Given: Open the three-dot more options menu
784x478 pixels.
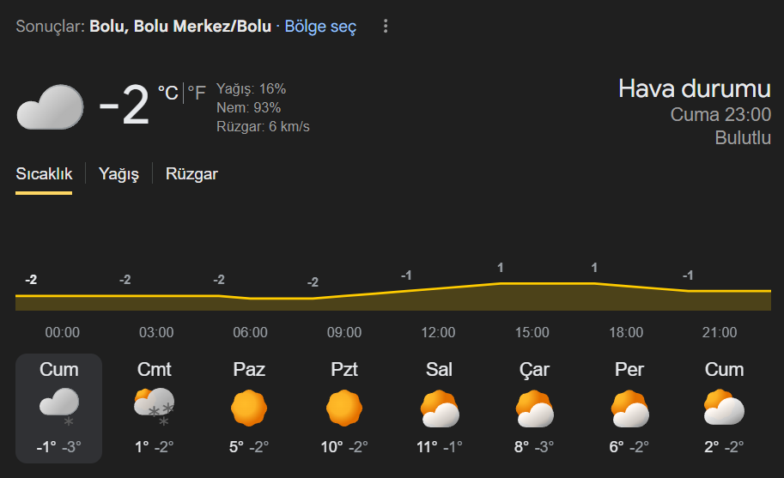Looking at the screenshot, I should click(386, 27).
